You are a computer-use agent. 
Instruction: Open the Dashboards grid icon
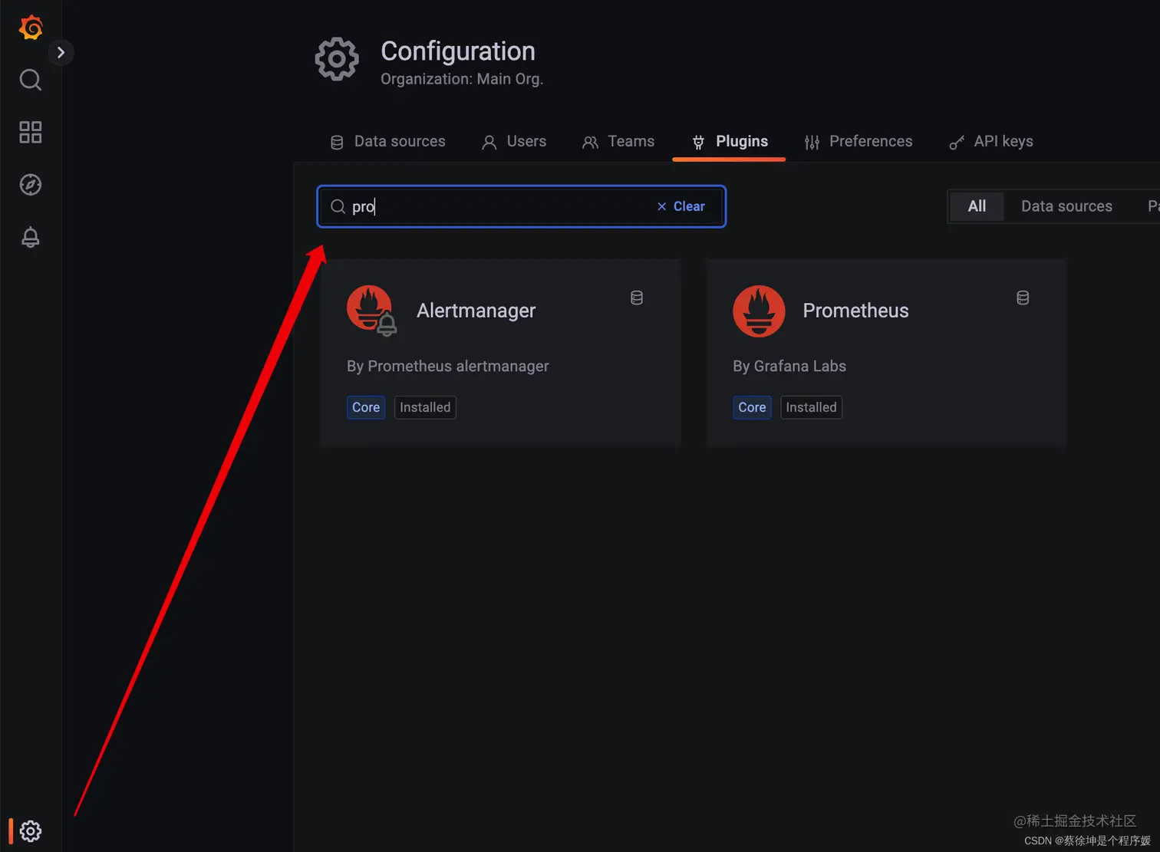point(31,132)
